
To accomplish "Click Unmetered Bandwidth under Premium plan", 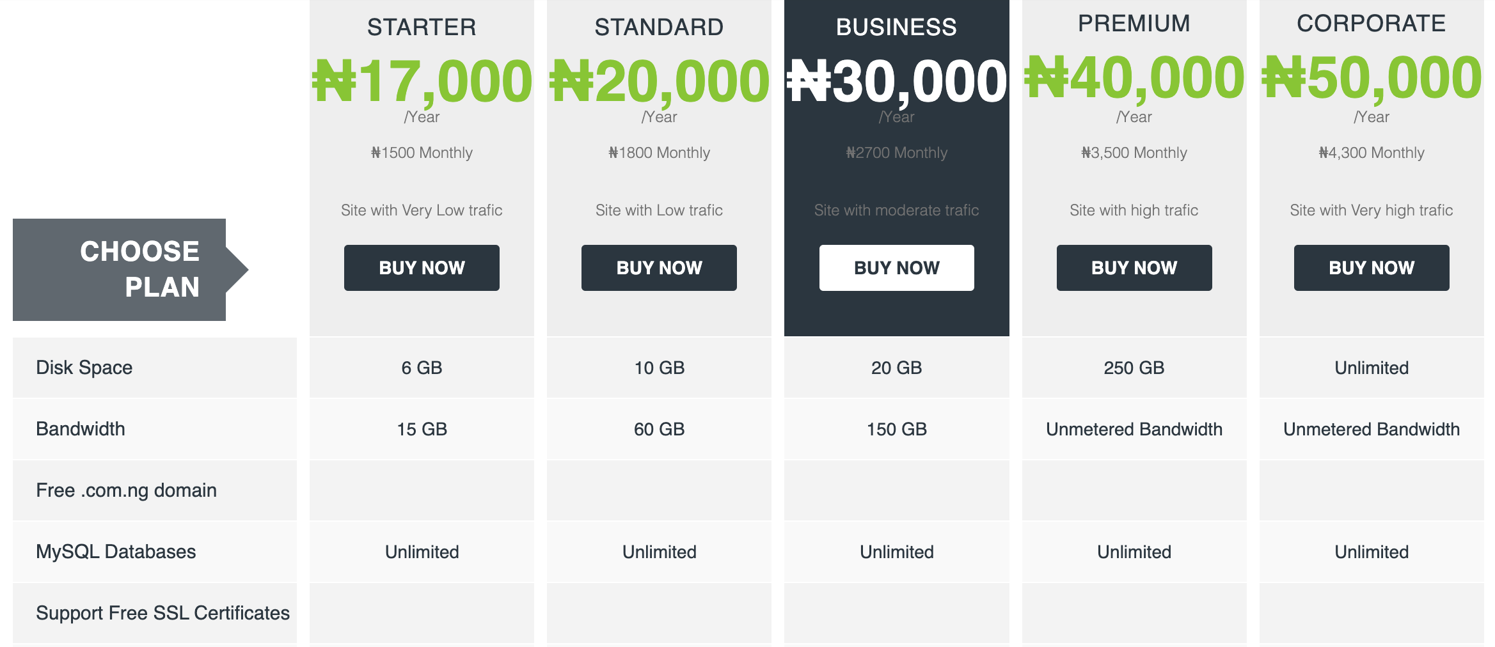I will click(x=1134, y=429).
